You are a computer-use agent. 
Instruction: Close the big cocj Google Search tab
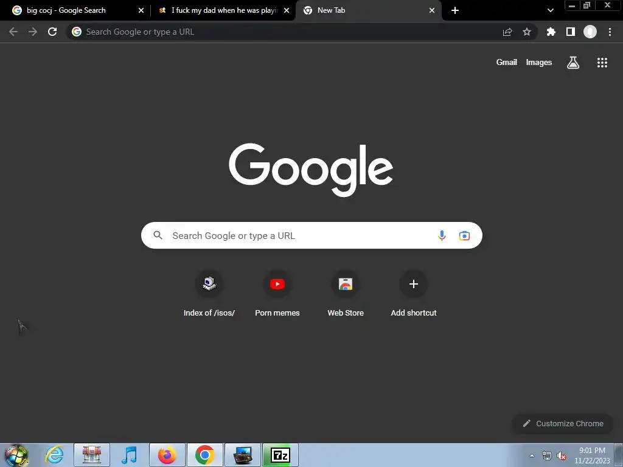(141, 10)
